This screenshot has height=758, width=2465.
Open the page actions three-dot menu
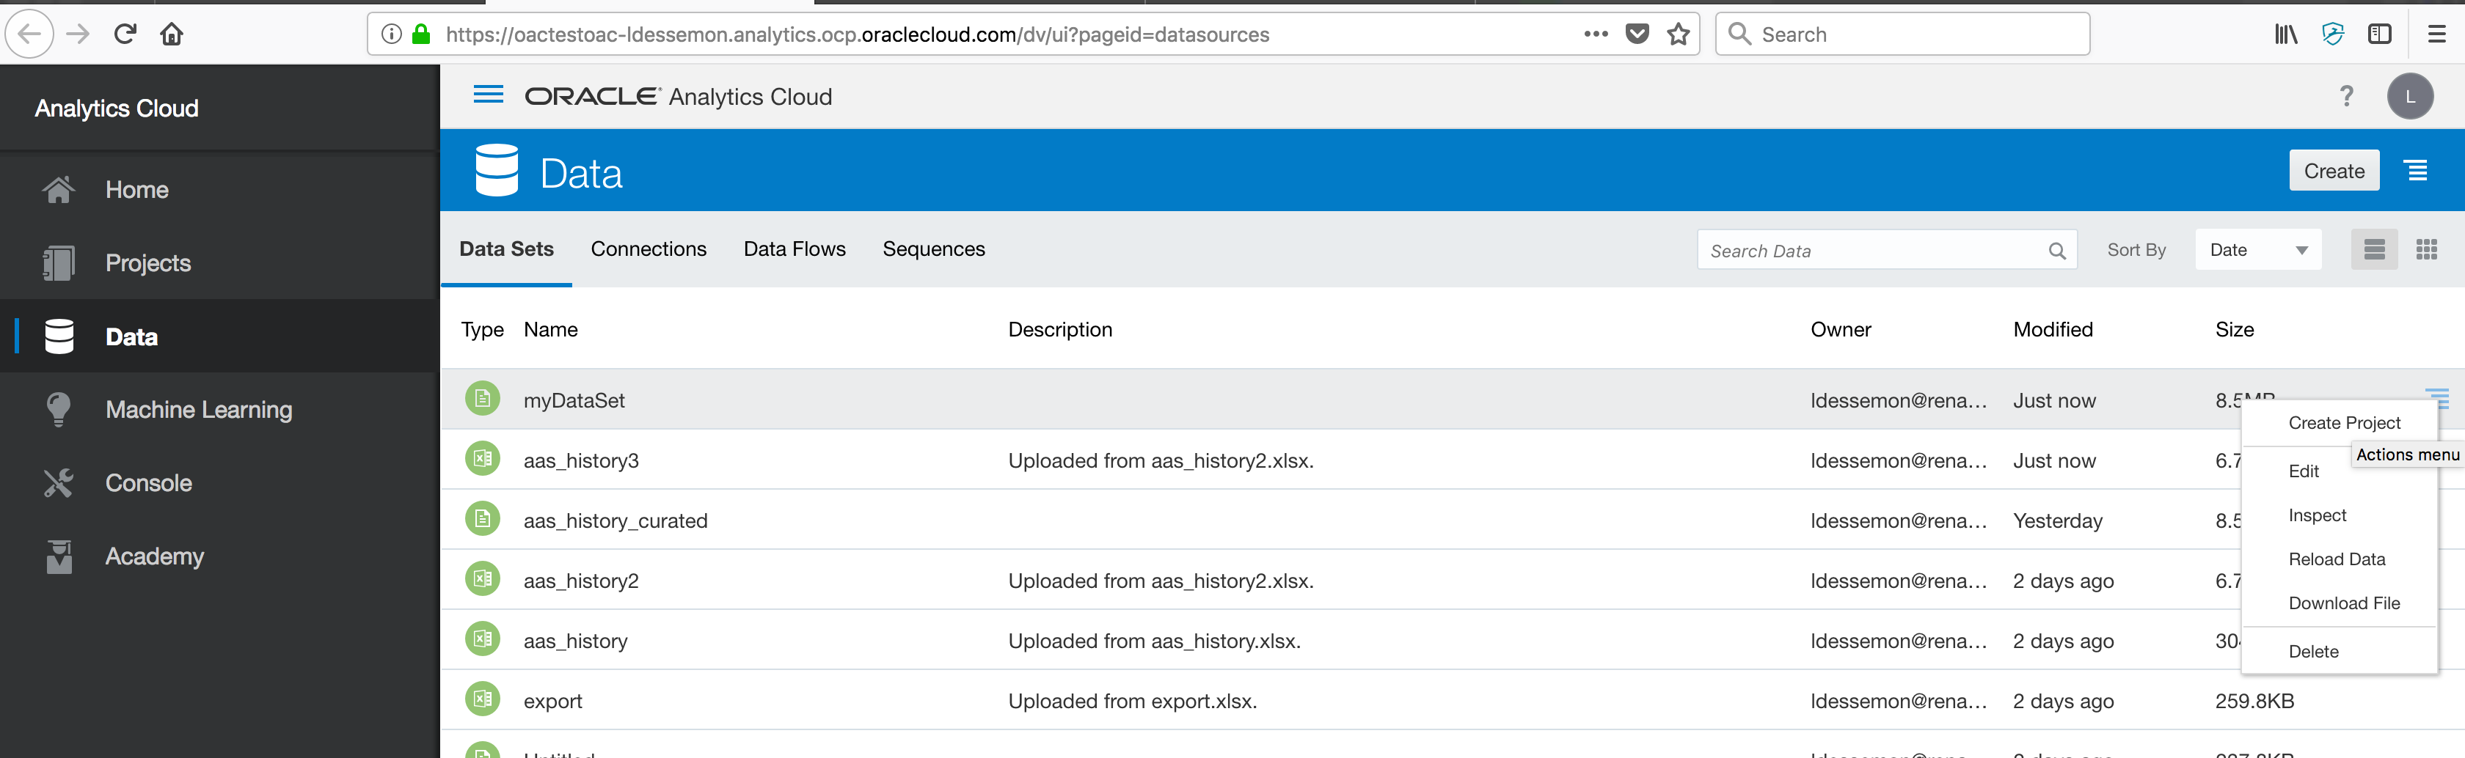(1595, 34)
